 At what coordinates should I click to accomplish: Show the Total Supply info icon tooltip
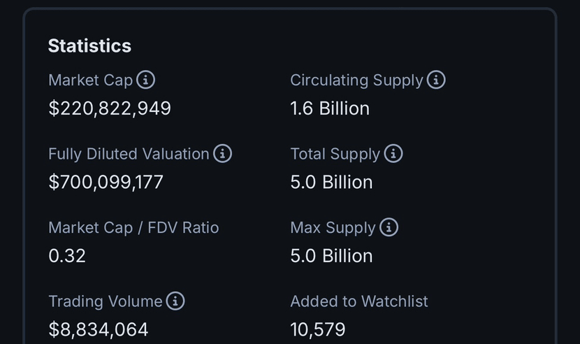point(393,153)
